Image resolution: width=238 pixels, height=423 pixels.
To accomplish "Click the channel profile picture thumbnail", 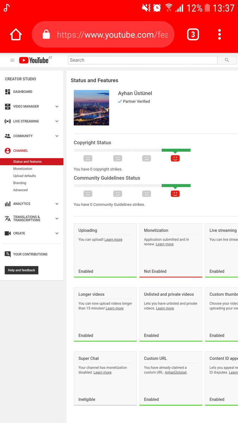I will (91, 108).
